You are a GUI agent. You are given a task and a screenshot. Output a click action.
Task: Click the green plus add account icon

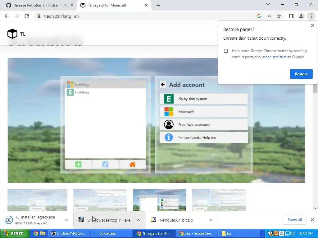coord(78,164)
